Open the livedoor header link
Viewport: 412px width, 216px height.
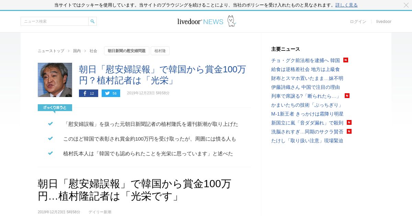(384, 22)
